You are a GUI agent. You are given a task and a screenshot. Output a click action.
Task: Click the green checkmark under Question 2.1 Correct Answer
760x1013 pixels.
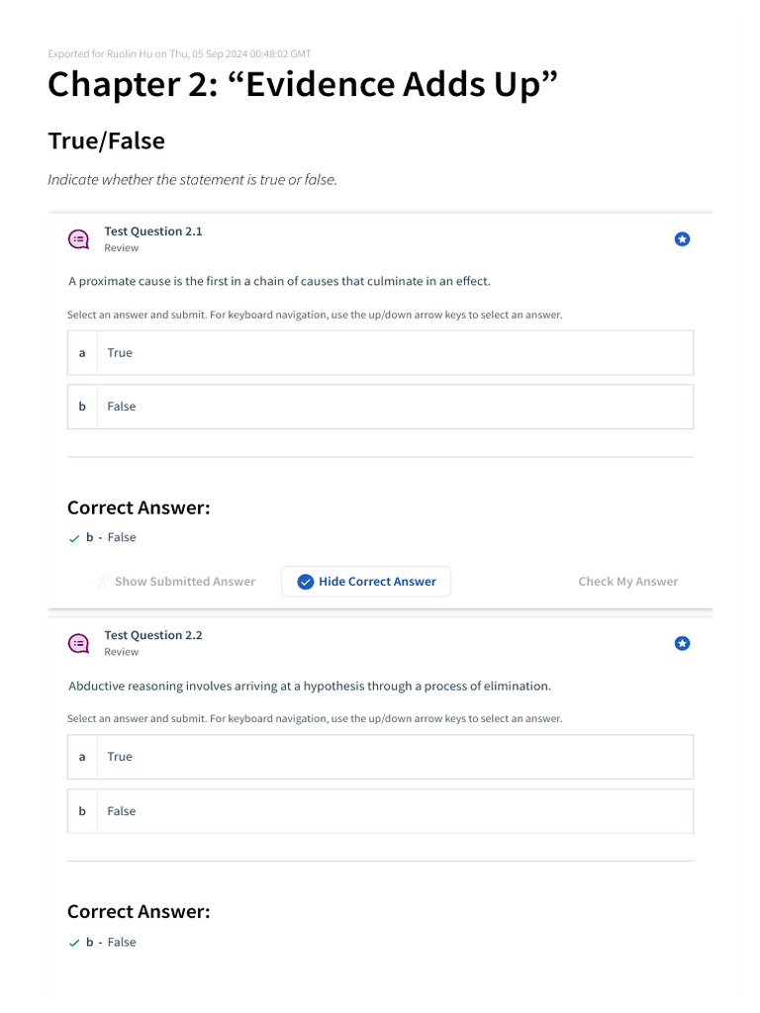tap(74, 538)
